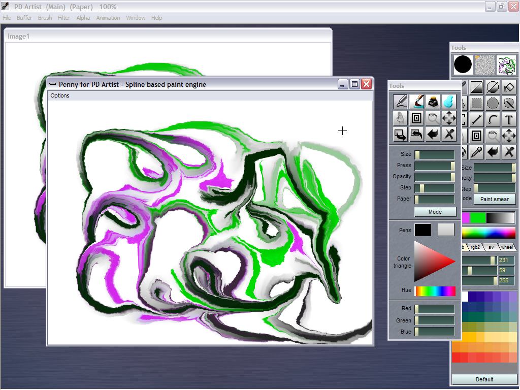520x390 pixels.
Task: Select the ink bottle tool
Action: coord(433,102)
